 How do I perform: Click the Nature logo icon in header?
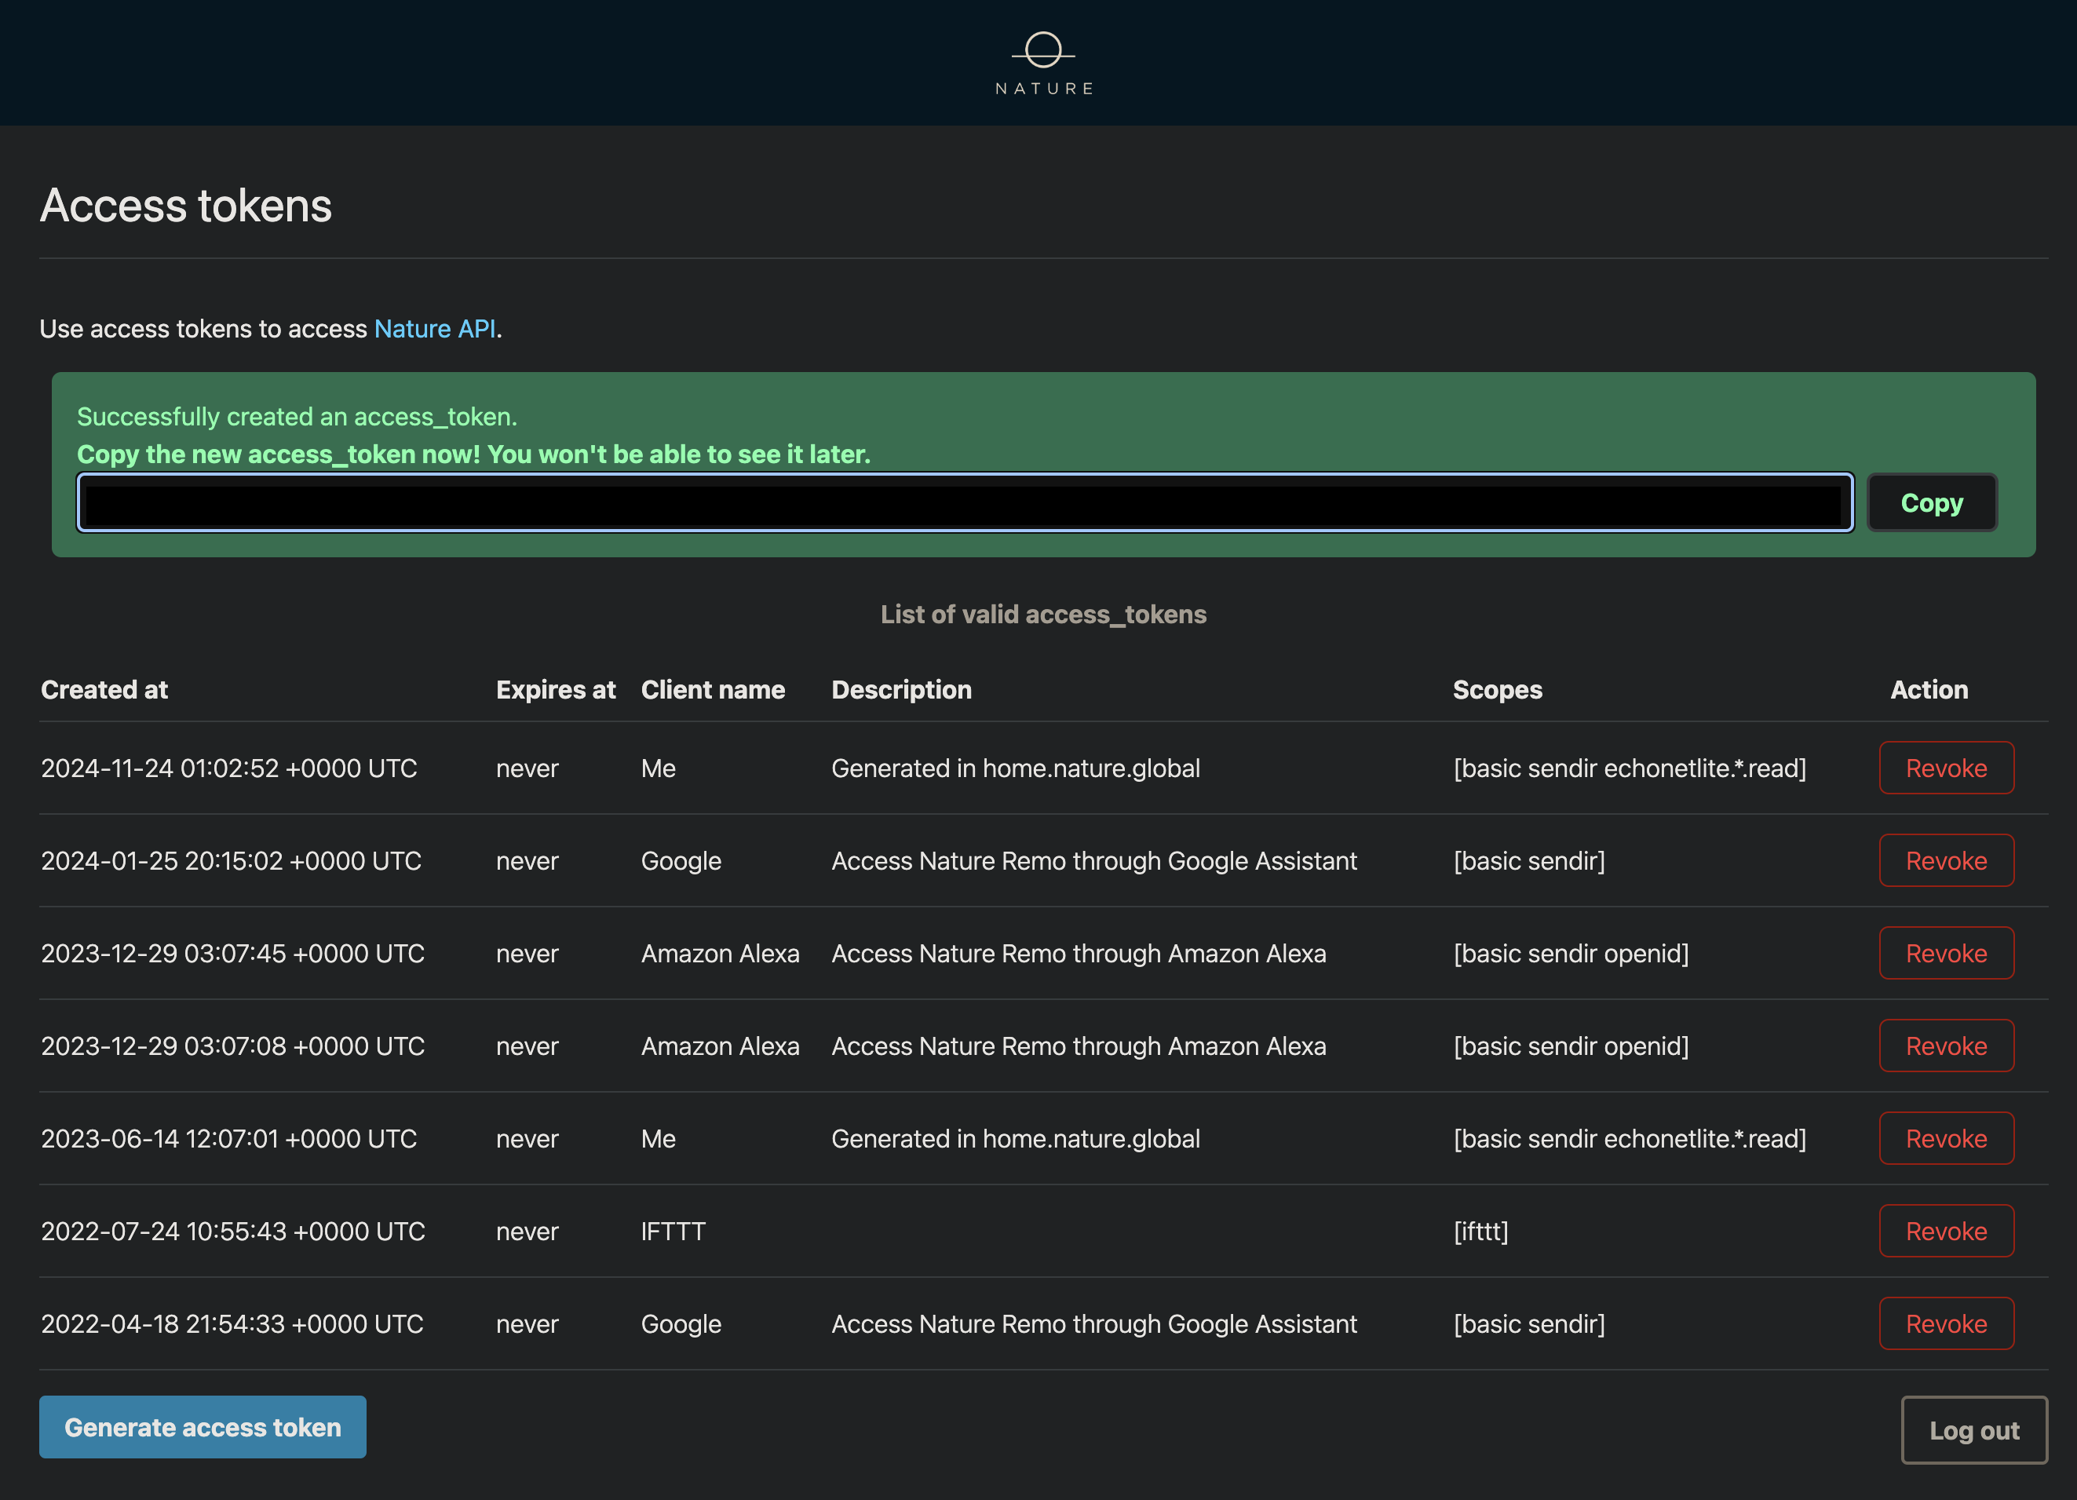point(1043,51)
